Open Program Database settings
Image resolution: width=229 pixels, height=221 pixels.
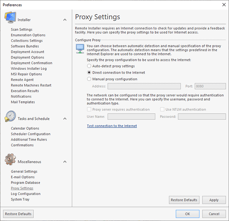click(x=25, y=183)
